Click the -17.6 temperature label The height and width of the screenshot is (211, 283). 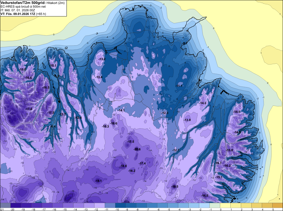[29, 109]
